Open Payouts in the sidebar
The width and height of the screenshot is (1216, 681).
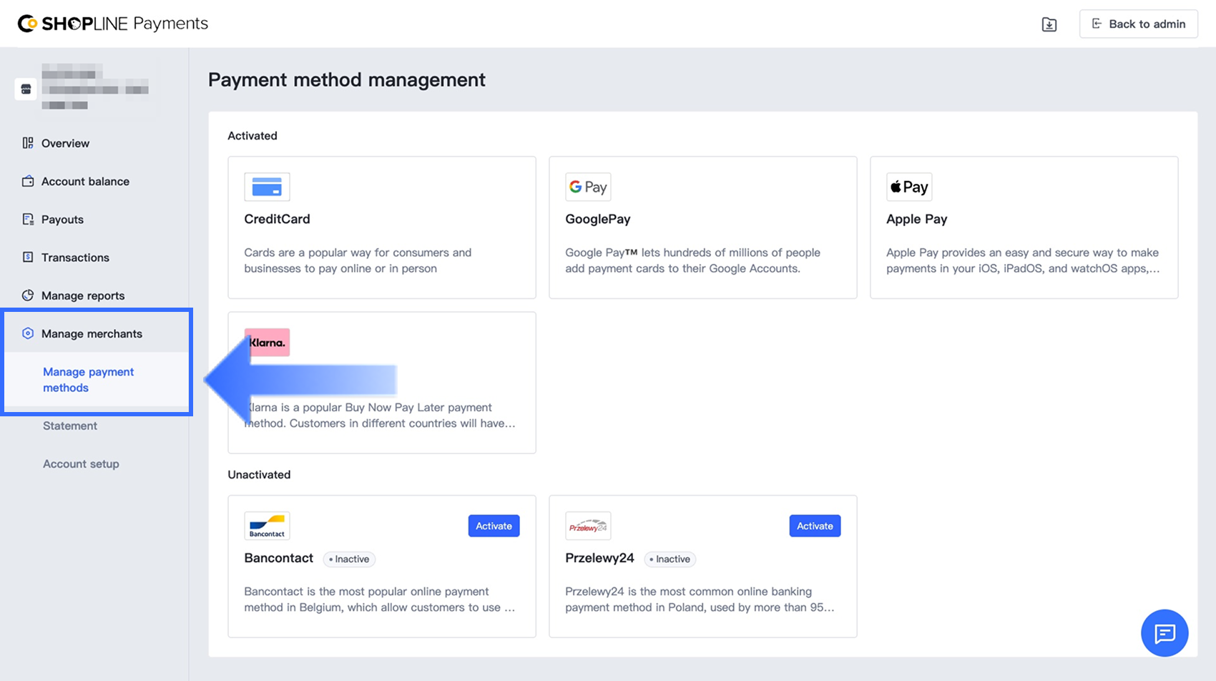[62, 220]
